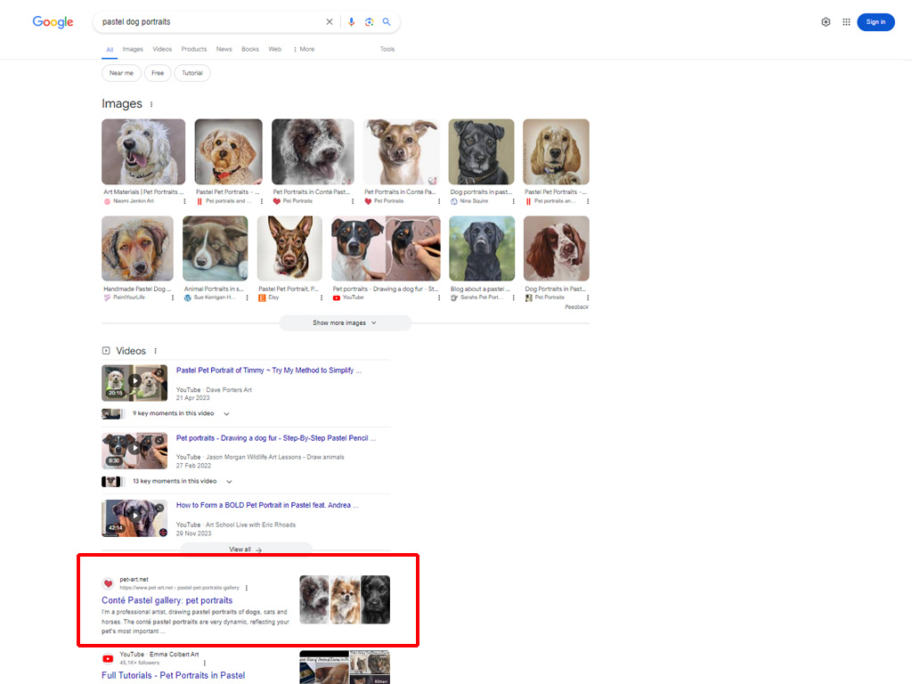912x684 pixels.
Task: Expand 9 key moments in this video
Action: coord(226,414)
